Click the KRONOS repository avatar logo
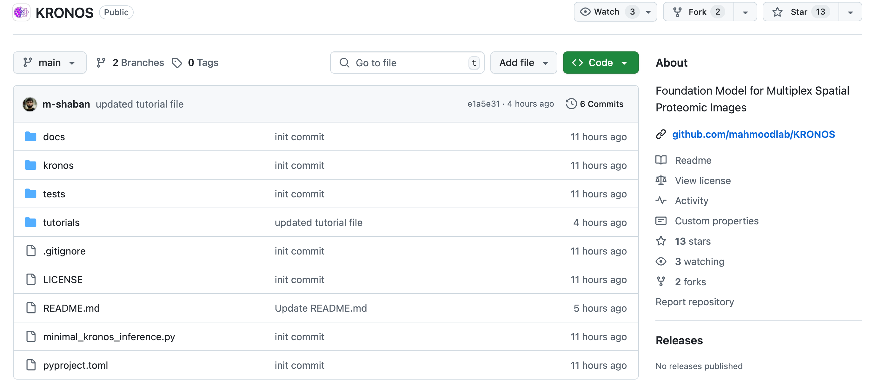Viewport: 869px width, 384px height. tap(21, 12)
